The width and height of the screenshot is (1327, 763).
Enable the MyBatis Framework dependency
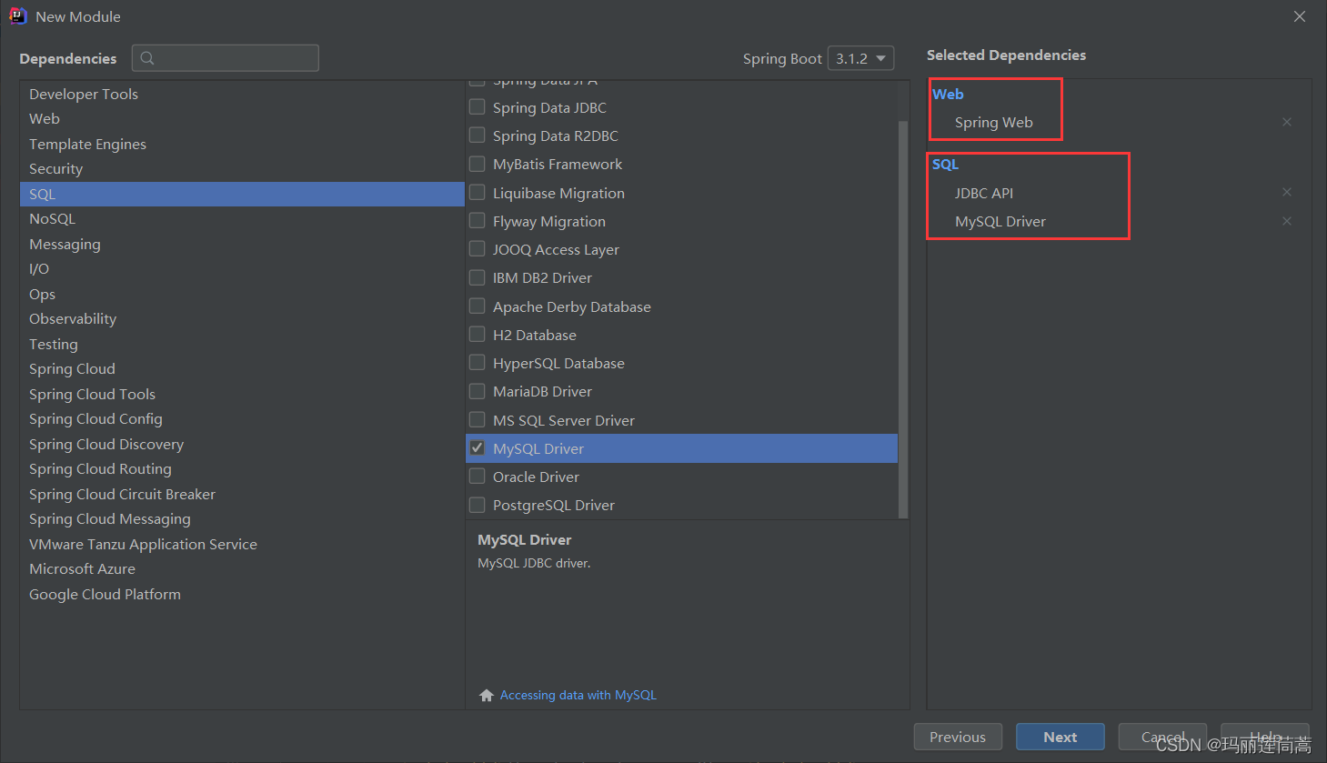[477, 164]
